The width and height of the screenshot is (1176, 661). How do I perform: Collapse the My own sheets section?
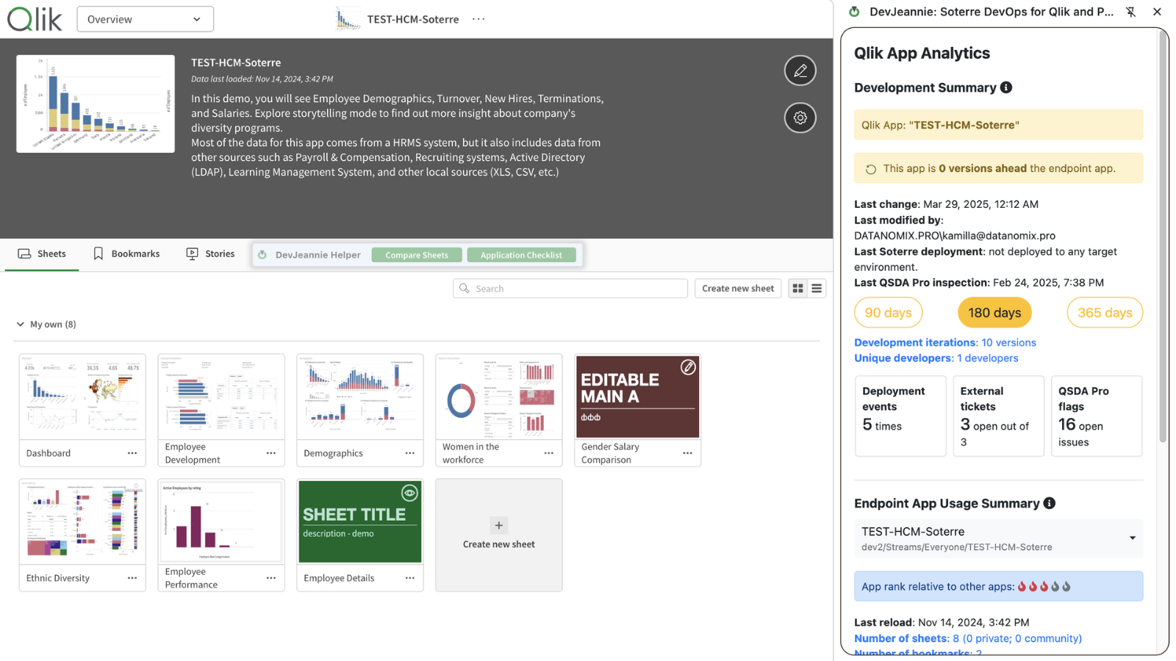tap(21, 324)
